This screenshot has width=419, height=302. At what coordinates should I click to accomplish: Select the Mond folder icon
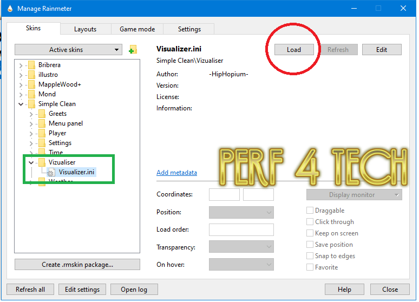pyautogui.click(x=32, y=94)
